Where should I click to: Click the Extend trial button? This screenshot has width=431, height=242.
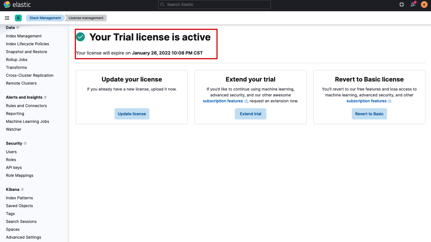point(251,114)
